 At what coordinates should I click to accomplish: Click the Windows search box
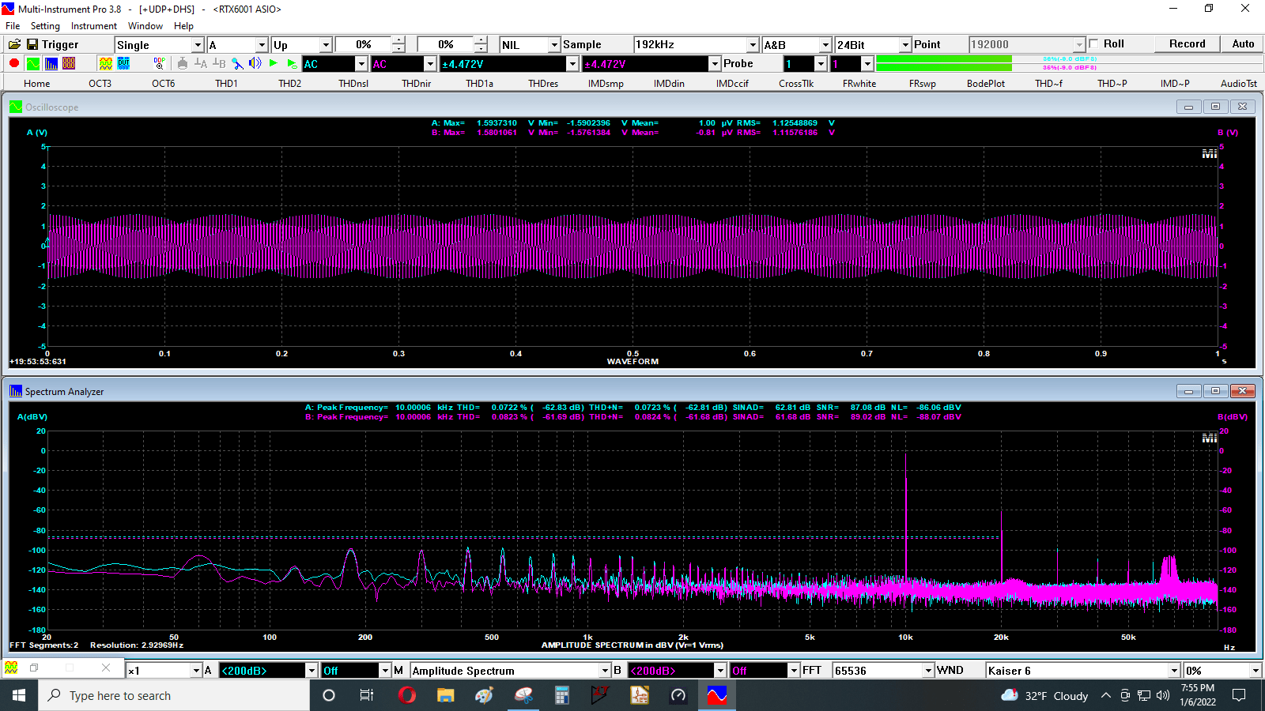tap(174, 695)
